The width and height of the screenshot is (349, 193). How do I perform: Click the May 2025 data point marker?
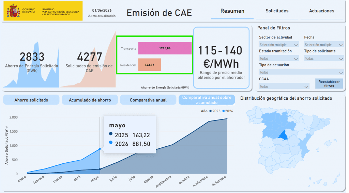click(x=100, y=169)
